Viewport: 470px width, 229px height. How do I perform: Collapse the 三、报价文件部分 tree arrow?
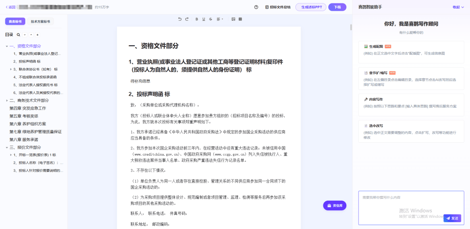(7, 148)
